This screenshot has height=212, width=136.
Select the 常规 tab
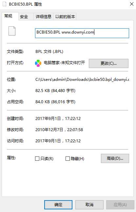tap(9, 16)
